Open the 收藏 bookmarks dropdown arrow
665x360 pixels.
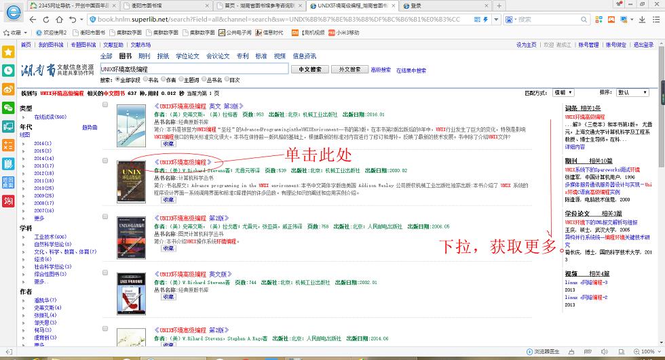(26, 33)
